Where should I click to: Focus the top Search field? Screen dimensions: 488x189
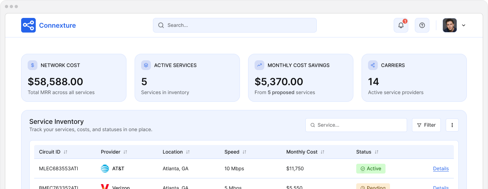click(x=235, y=25)
